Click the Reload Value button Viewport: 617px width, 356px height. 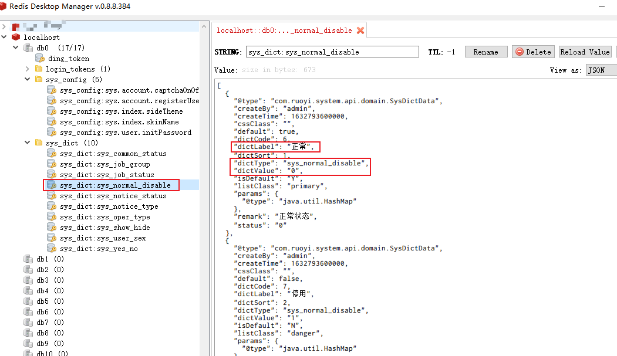pos(585,52)
